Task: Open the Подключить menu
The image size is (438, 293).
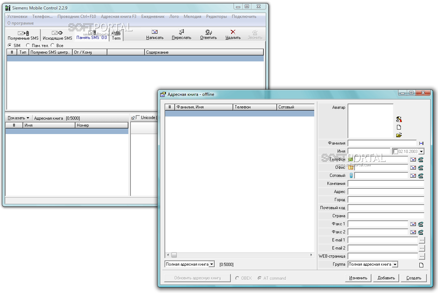Action: point(244,16)
